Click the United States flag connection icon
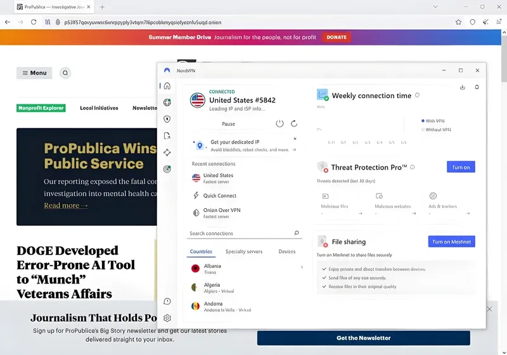The image size is (507, 355). (x=197, y=100)
